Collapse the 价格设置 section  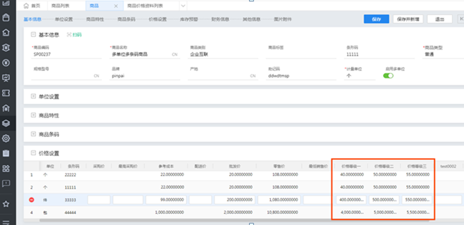(x=33, y=153)
